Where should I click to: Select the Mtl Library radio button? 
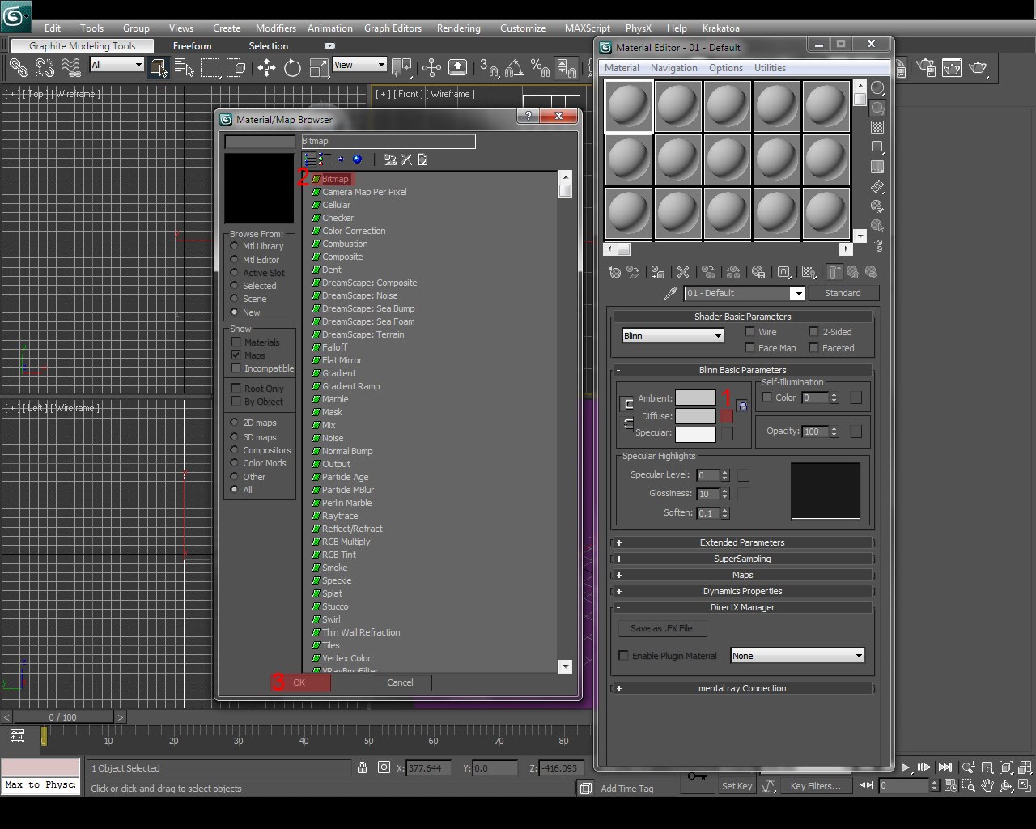tap(235, 246)
